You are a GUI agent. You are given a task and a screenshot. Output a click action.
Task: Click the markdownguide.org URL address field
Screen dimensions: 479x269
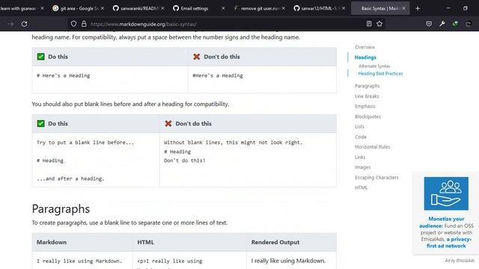click(x=226, y=24)
